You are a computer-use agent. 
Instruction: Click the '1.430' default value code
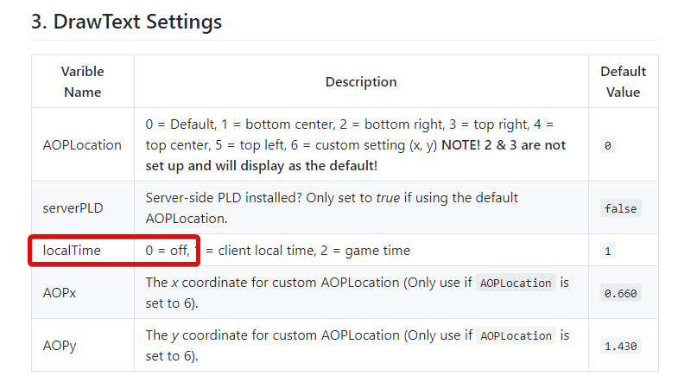(620, 346)
